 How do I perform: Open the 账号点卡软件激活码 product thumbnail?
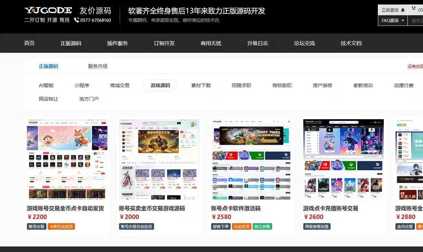tap(251, 159)
